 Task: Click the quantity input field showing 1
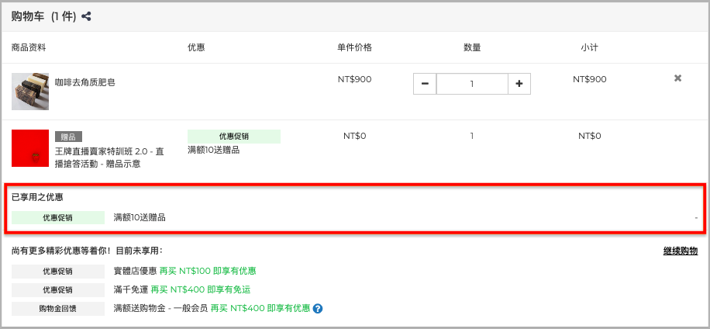(x=472, y=84)
